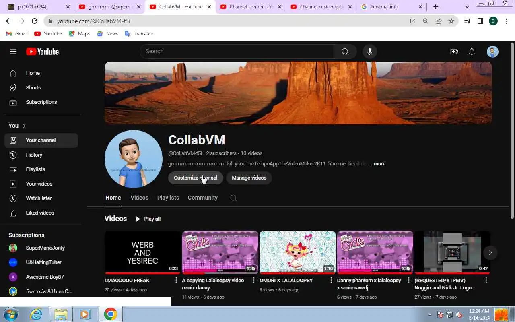Open options for Noggin and Nick Jr. video

pyautogui.click(x=486, y=280)
